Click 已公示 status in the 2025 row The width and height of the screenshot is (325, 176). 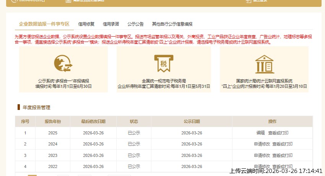pyautogui.click(x=134, y=133)
